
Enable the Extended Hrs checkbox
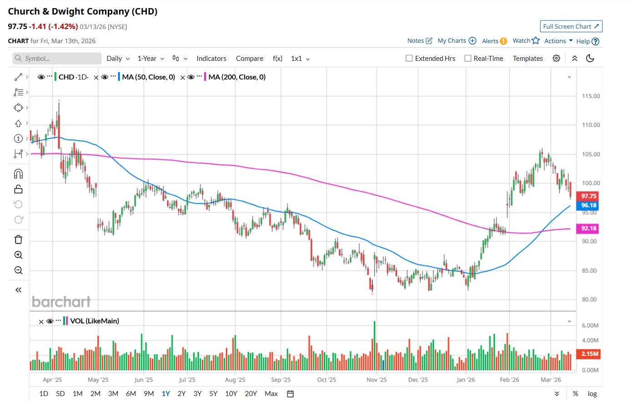coord(409,59)
